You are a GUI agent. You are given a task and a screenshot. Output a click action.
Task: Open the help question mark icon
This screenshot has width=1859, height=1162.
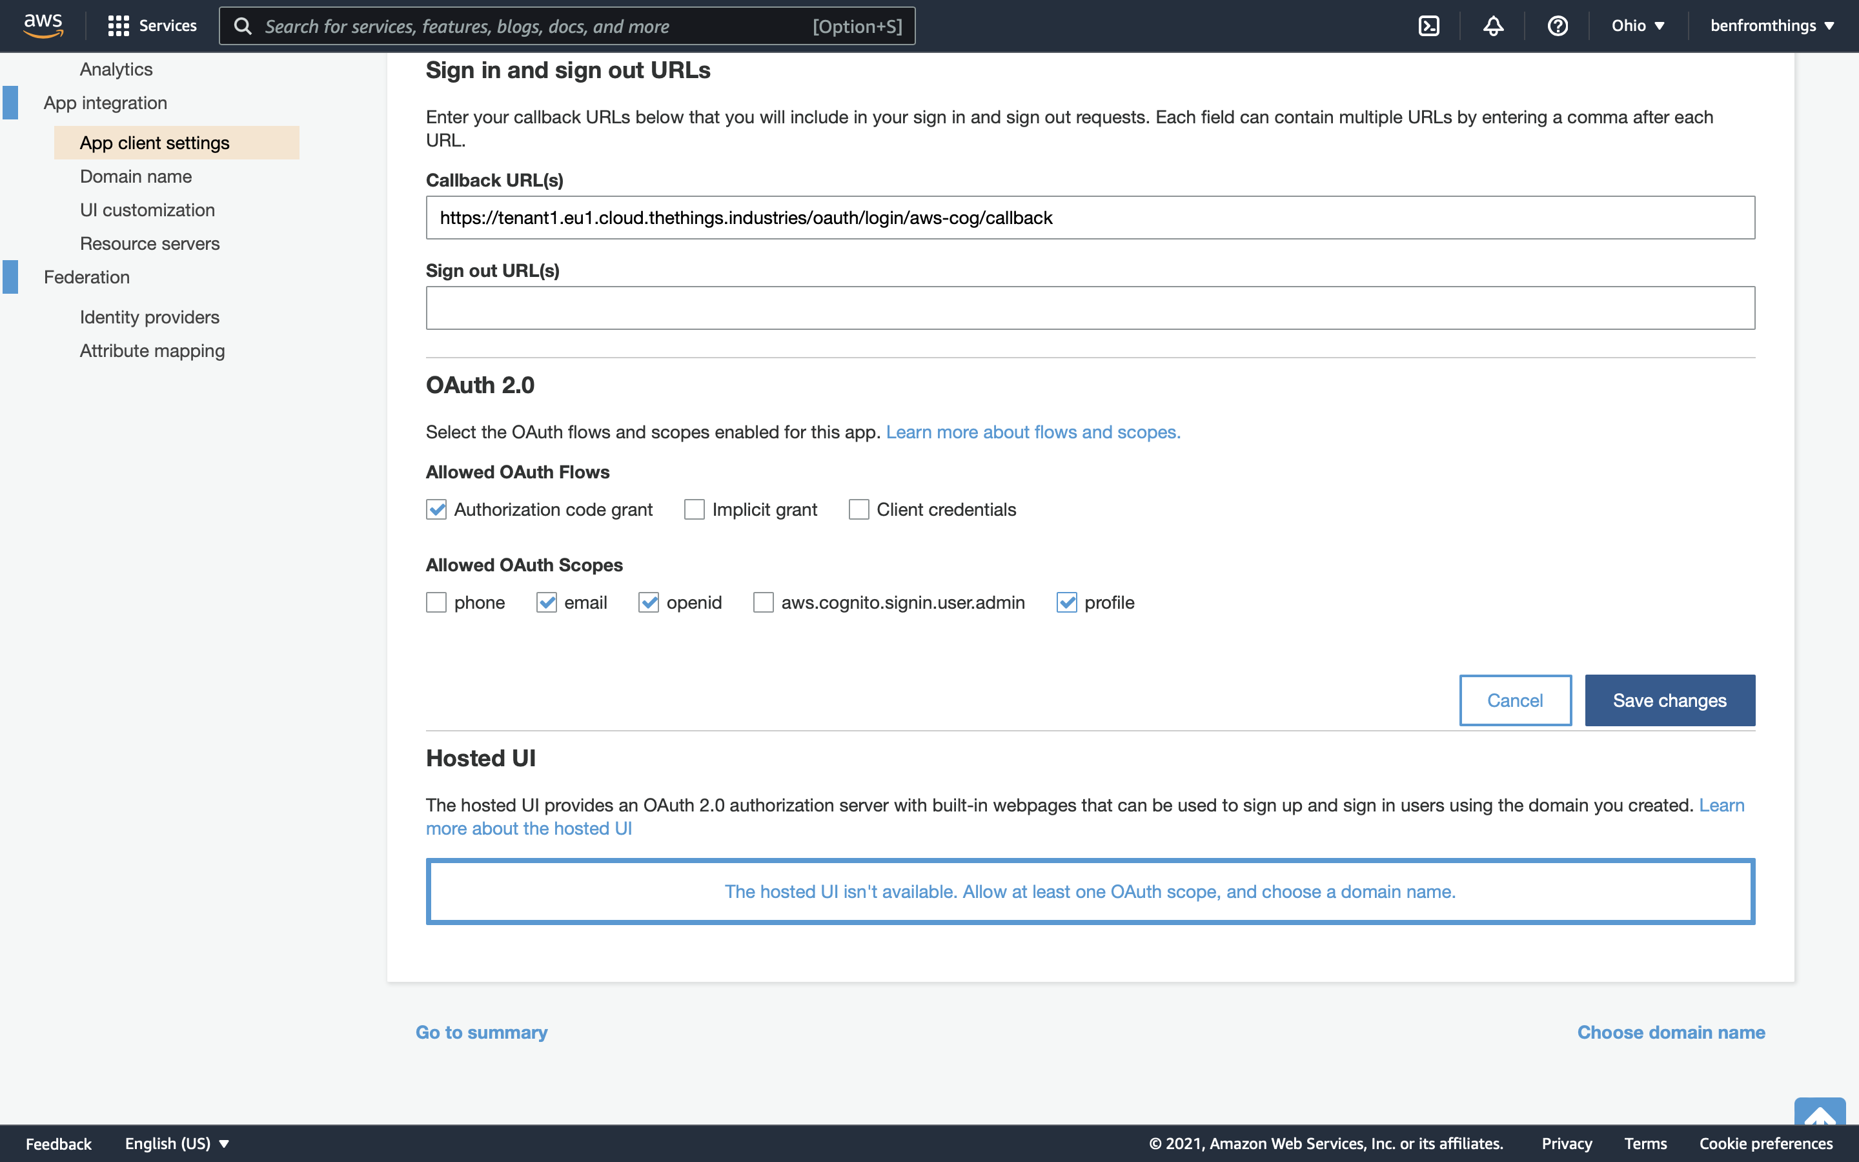tap(1557, 26)
